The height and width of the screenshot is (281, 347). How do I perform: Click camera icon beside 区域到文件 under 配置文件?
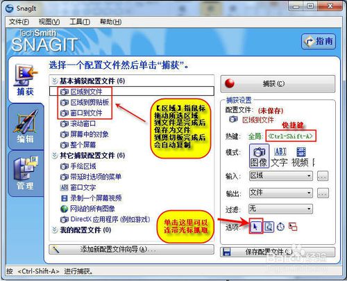[233, 120]
